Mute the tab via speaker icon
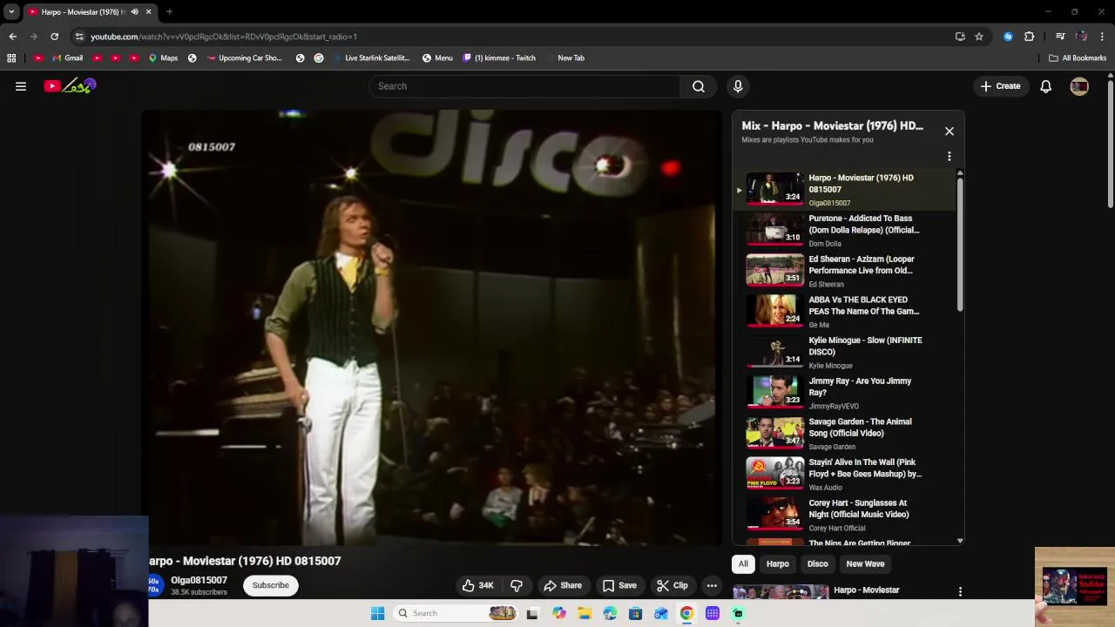This screenshot has height=627, width=1115. tap(134, 11)
